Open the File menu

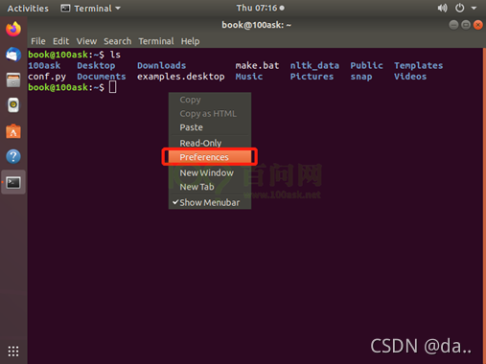pos(38,41)
